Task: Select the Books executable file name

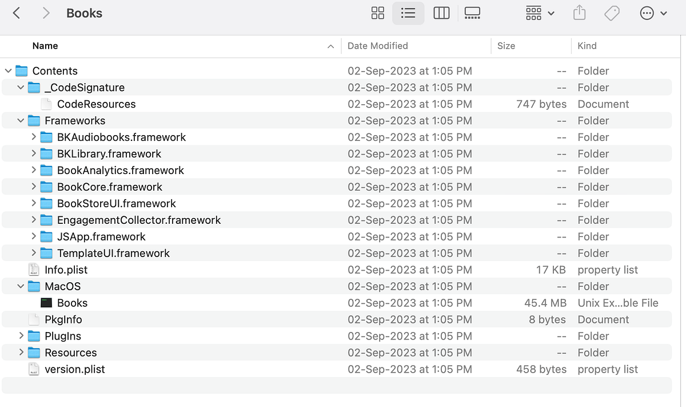Action: (x=73, y=303)
